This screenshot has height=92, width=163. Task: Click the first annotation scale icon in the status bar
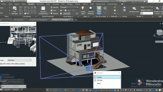point(112,90)
